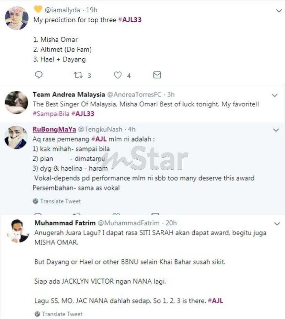Open RuBongMaYa tweet dropdown chevron
285x319 pixels.
276,130
